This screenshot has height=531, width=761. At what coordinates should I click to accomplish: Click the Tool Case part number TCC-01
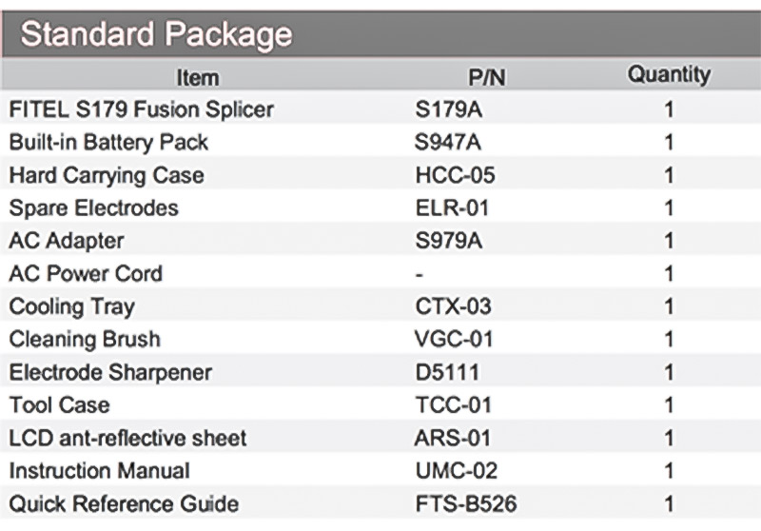454,404
